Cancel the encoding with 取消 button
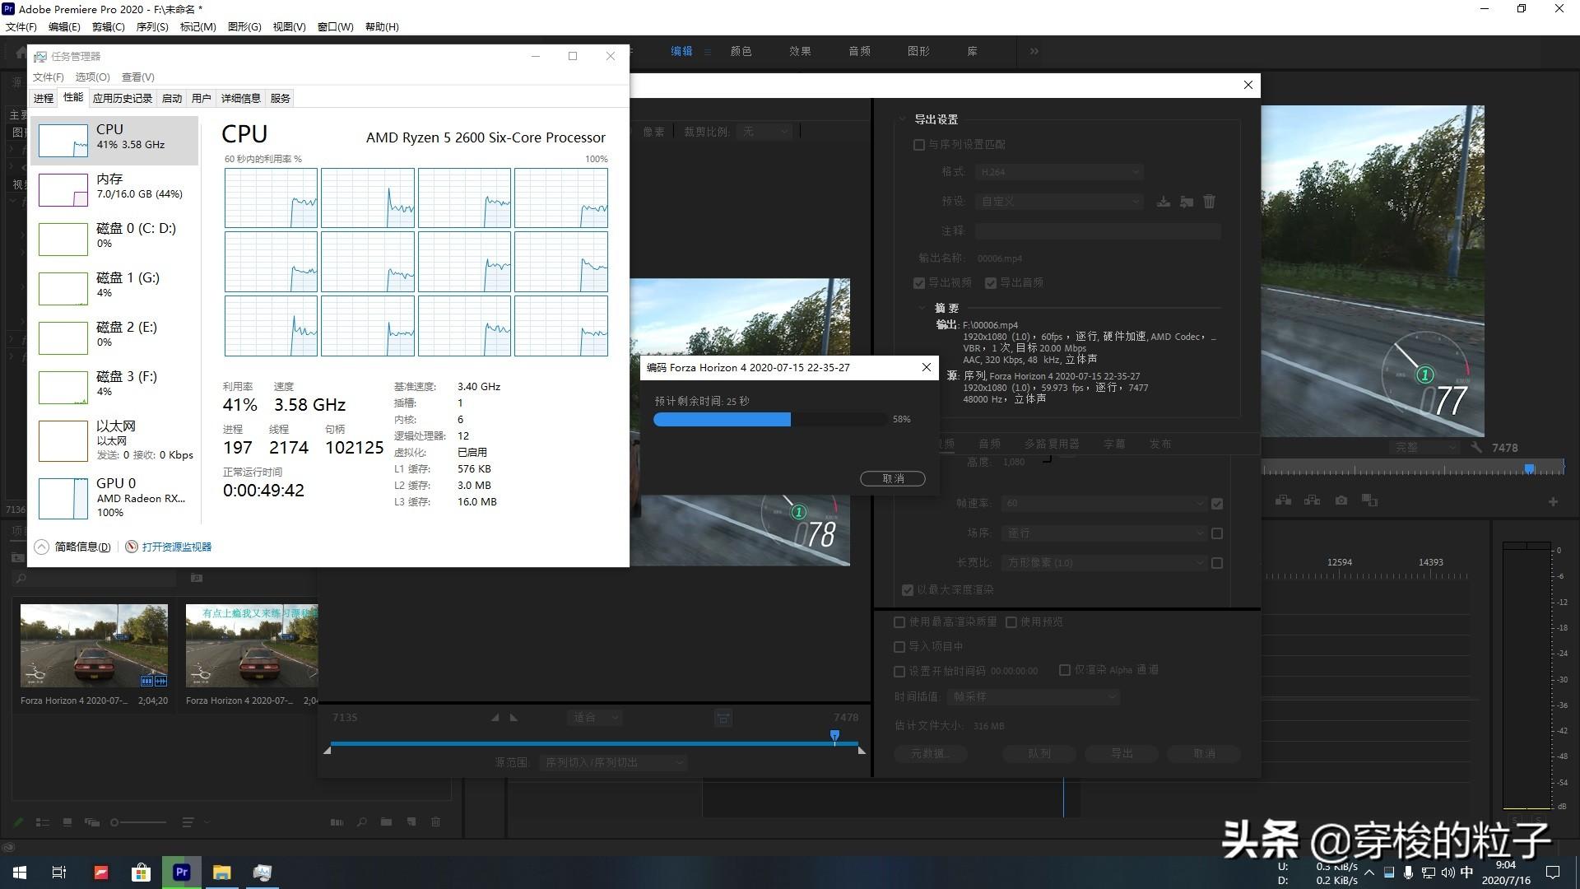The image size is (1580, 889). pos(893,479)
